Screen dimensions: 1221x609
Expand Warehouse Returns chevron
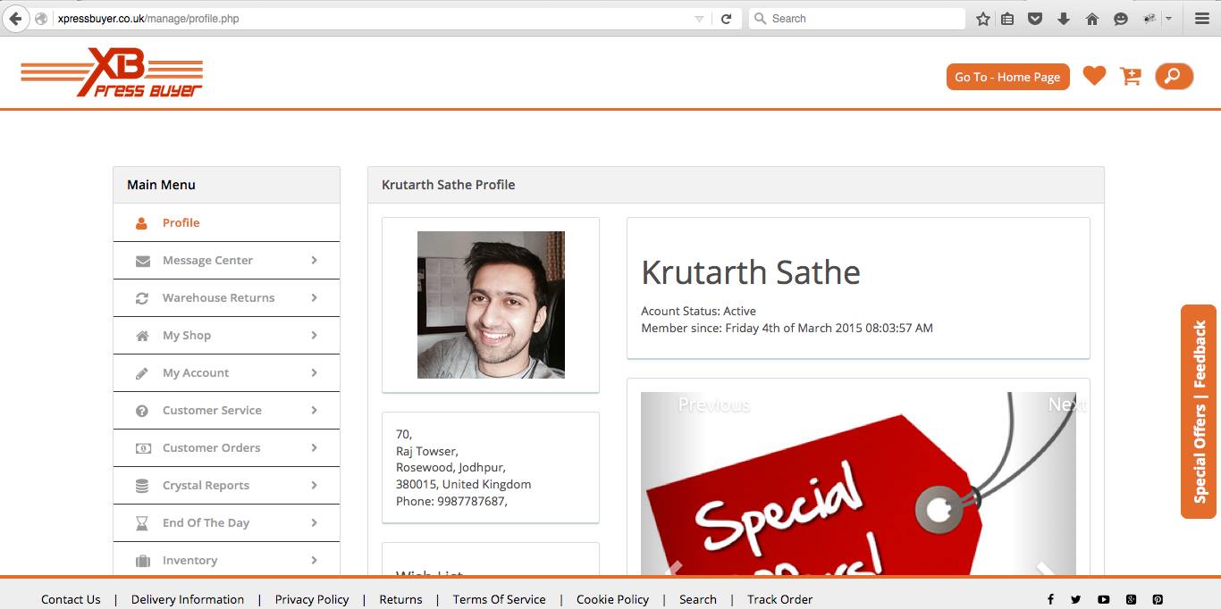point(314,297)
